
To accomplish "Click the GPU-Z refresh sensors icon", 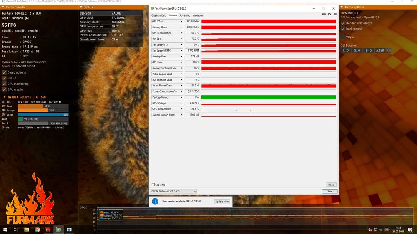I will [x=329, y=14].
